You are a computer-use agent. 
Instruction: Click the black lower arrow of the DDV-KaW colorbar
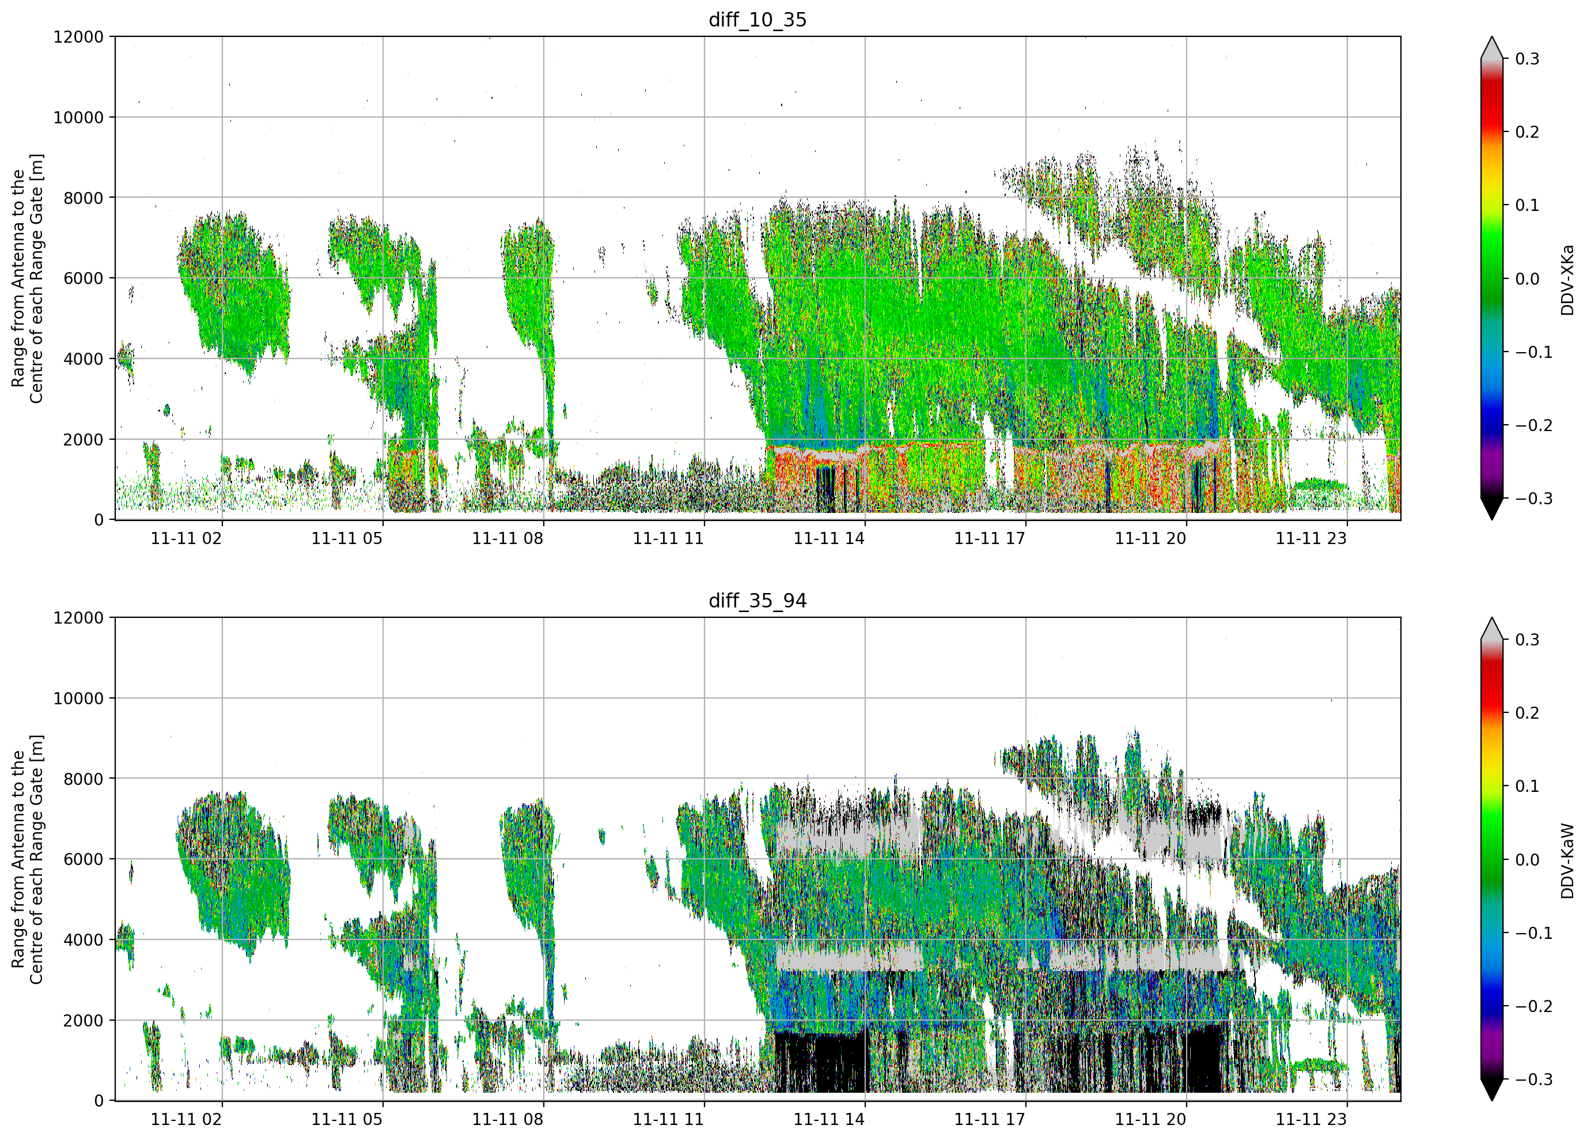click(x=1492, y=1090)
